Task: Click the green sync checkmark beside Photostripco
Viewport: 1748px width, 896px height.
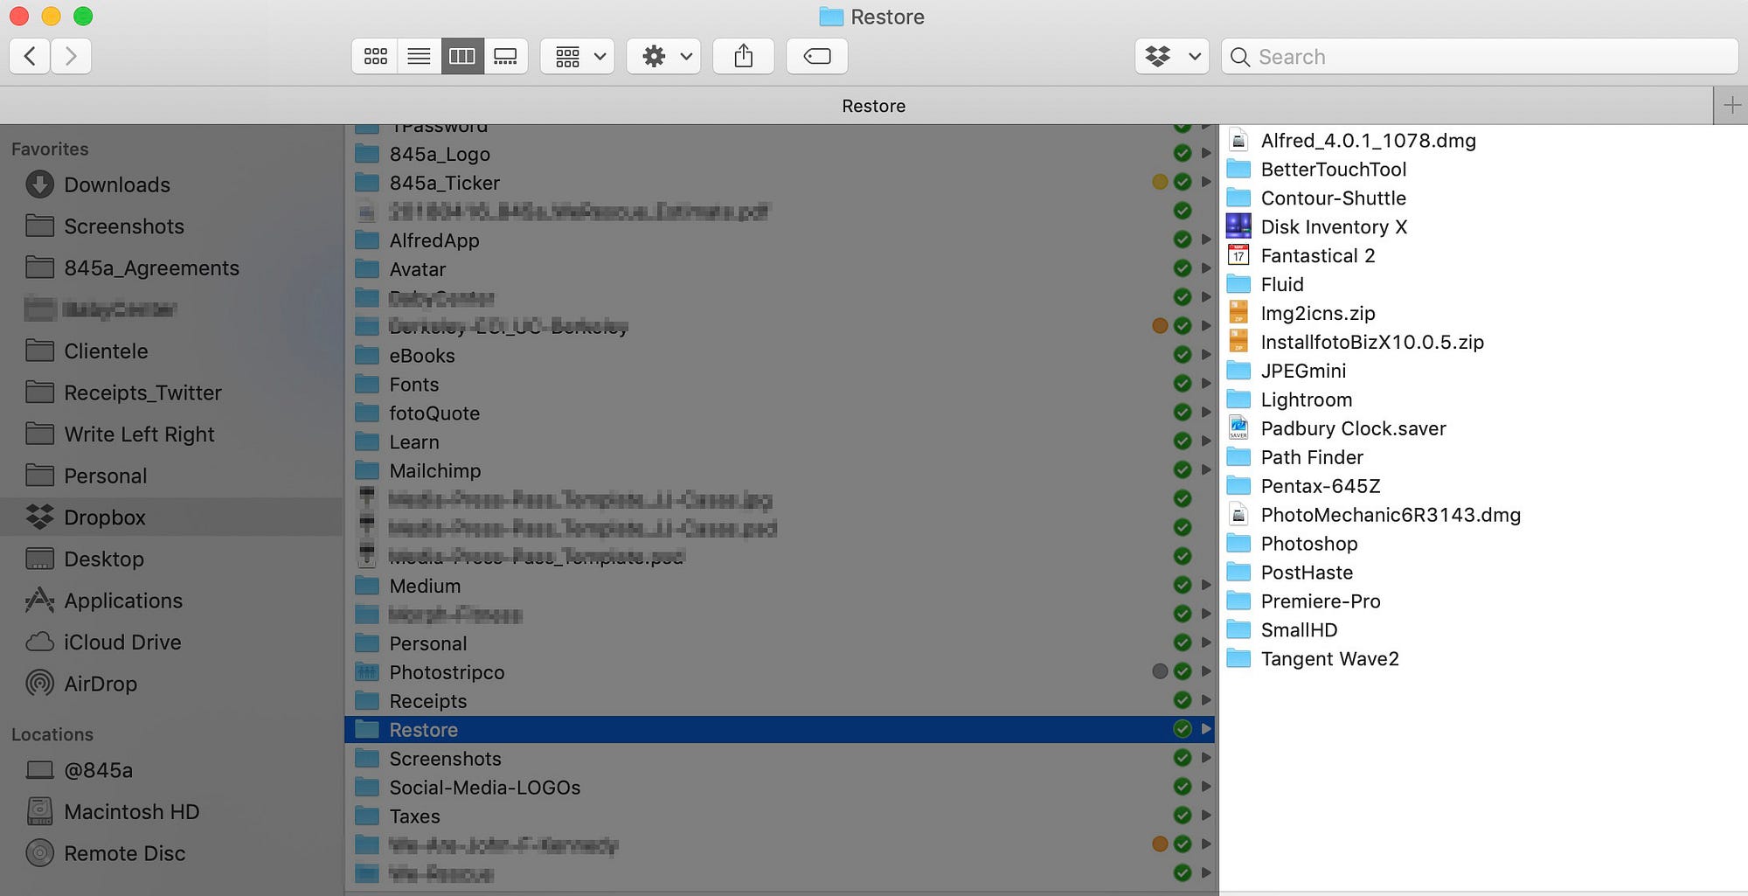Action: [x=1183, y=672]
